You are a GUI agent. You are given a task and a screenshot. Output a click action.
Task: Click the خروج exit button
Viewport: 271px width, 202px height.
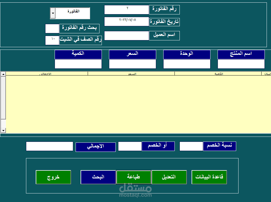(x=53, y=177)
